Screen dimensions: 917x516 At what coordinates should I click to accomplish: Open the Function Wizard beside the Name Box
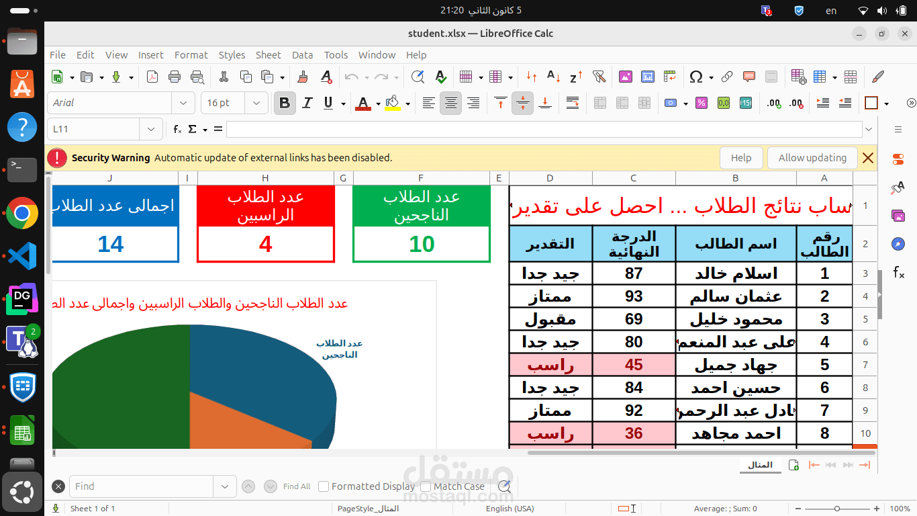177,129
